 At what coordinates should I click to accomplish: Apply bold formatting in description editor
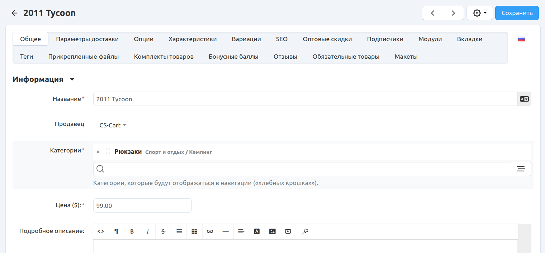pyautogui.click(x=132, y=232)
